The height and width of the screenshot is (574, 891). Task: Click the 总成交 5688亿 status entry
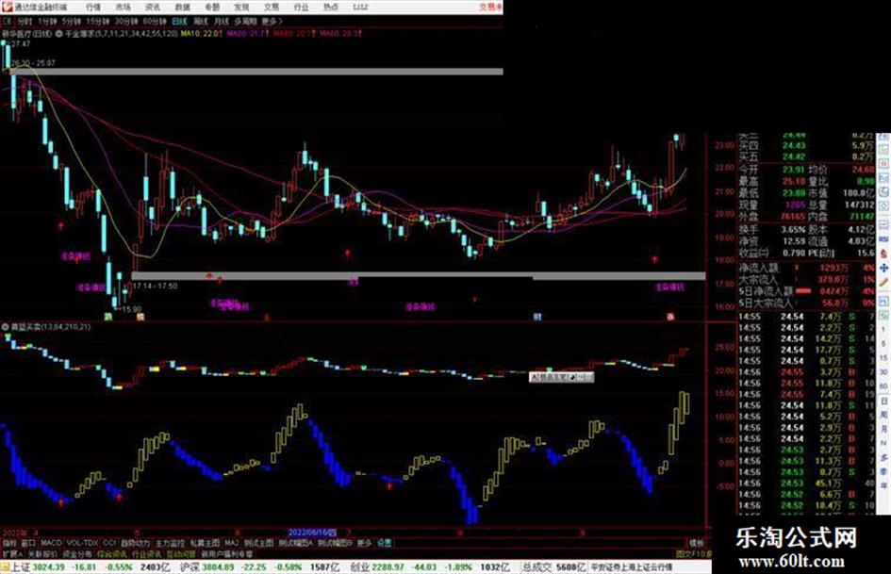coord(553,566)
